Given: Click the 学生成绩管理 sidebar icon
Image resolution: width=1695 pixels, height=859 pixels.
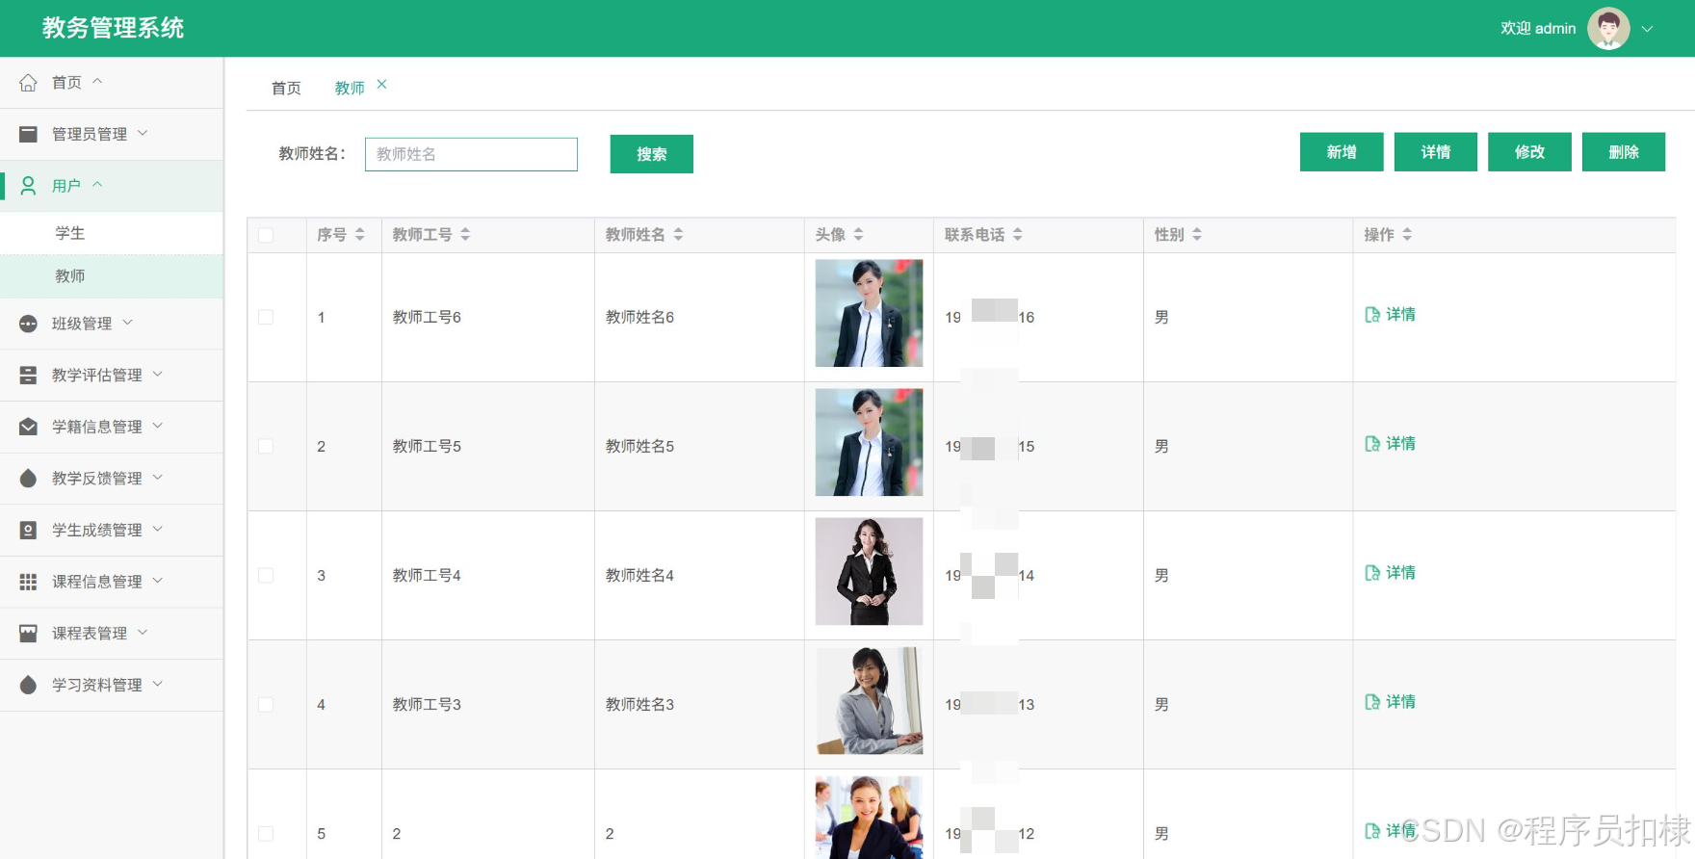Looking at the screenshot, I should [29, 530].
